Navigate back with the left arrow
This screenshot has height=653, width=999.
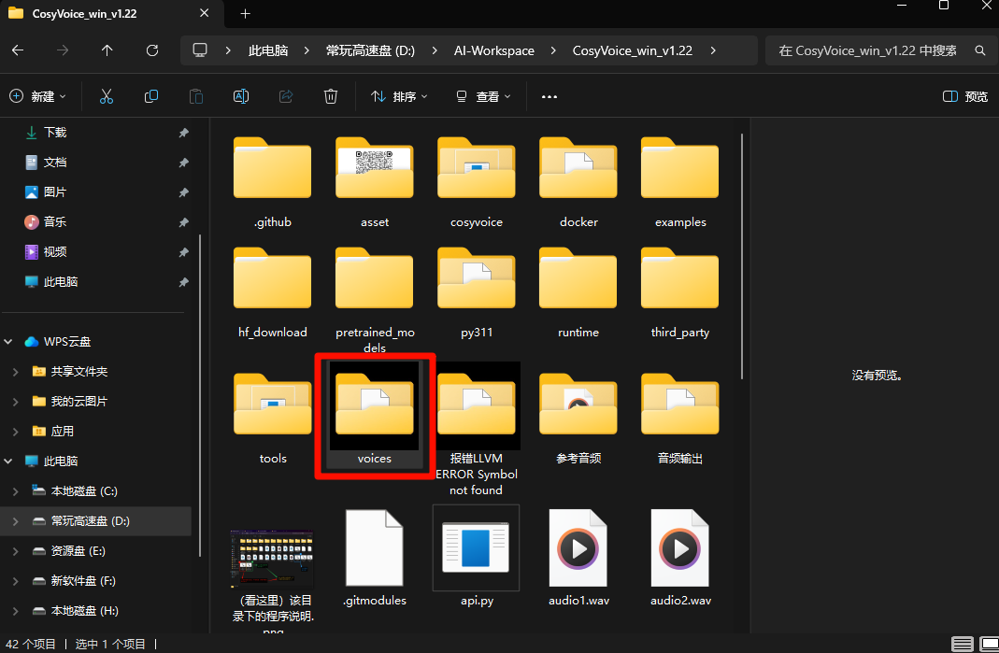coord(18,50)
